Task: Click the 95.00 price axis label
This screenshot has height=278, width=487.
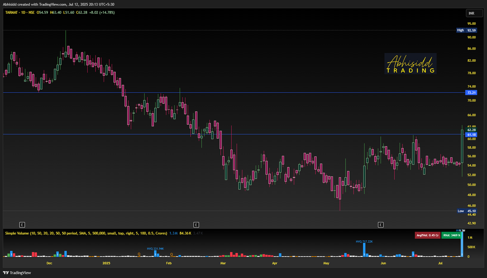Action: pyautogui.click(x=471, y=24)
